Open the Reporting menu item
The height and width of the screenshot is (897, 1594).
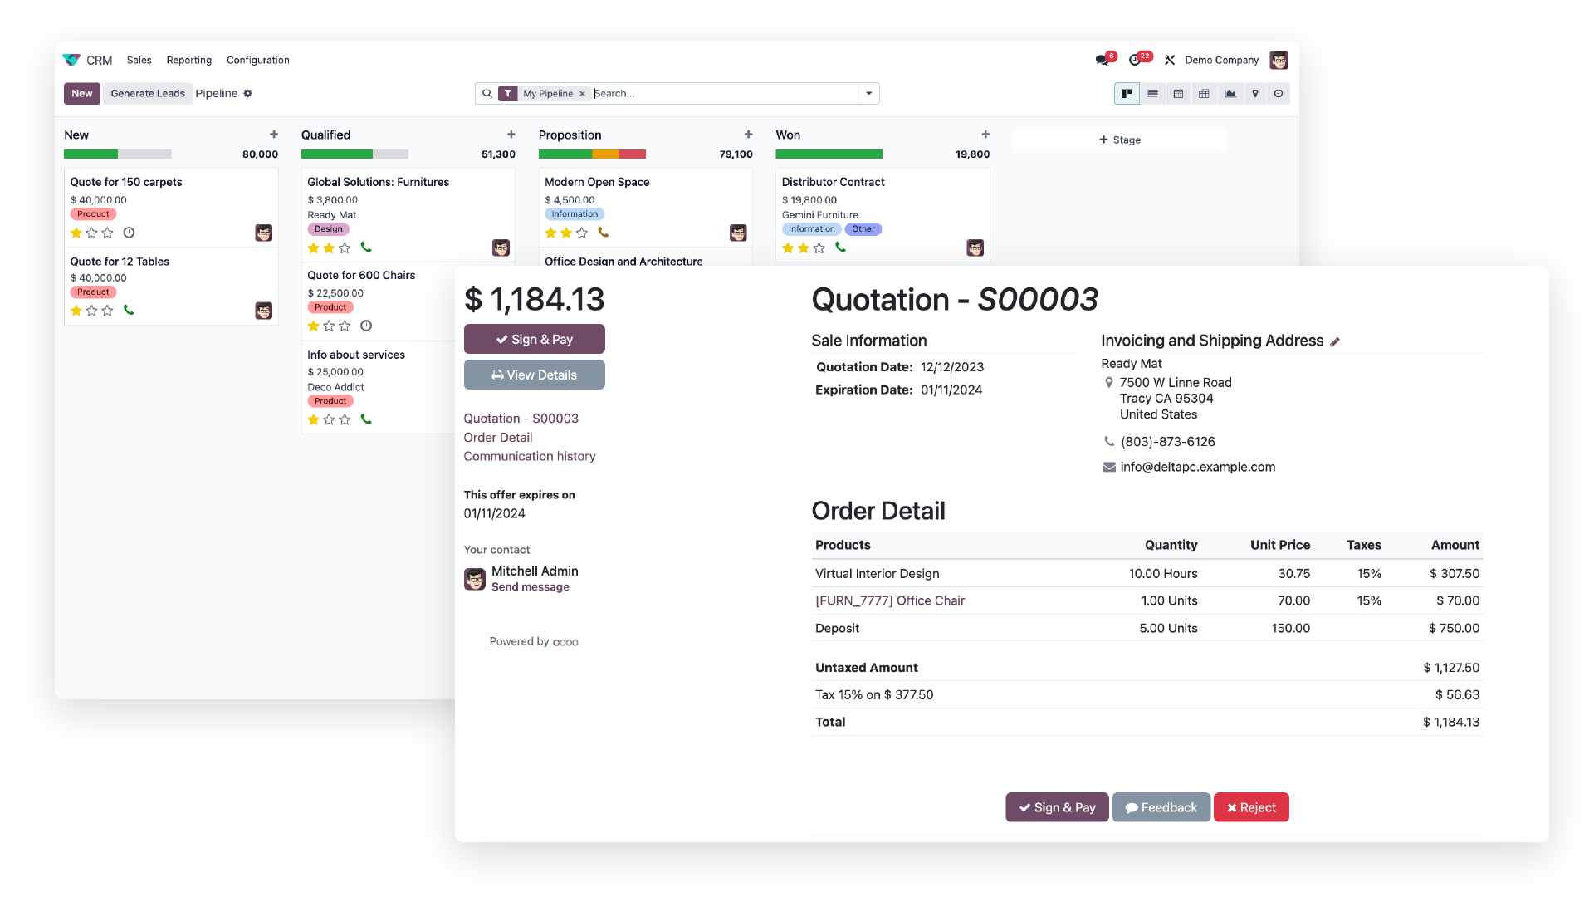187,61
